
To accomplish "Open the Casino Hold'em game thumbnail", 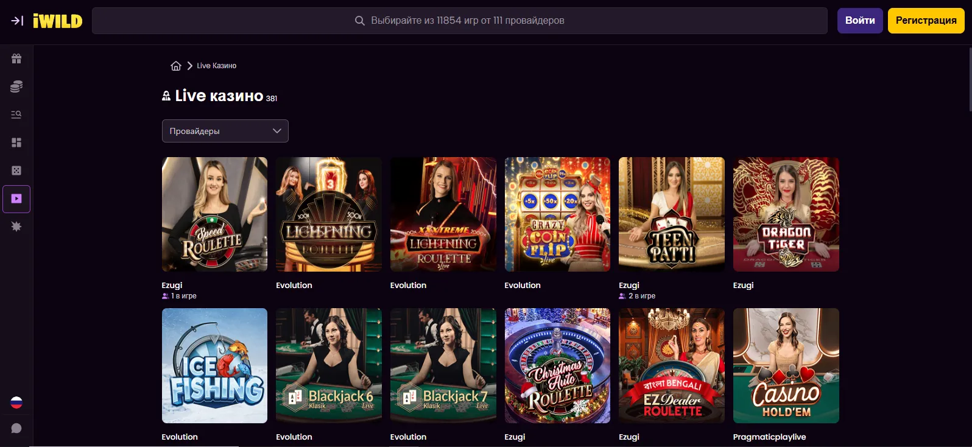I will (786, 365).
